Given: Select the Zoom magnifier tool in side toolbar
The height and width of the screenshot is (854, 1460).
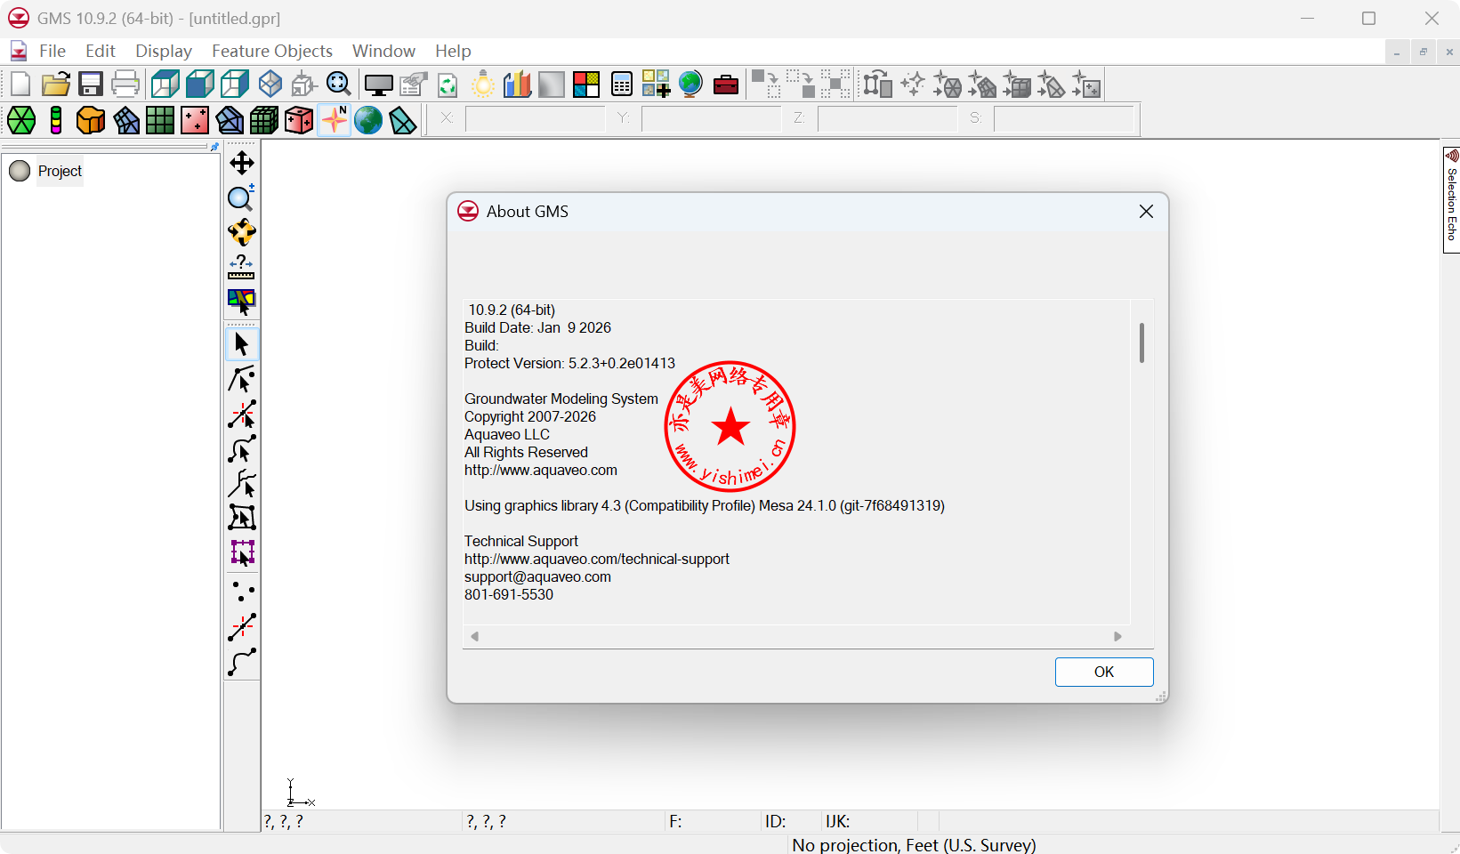Looking at the screenshot, I should click(x=242, y=197).
